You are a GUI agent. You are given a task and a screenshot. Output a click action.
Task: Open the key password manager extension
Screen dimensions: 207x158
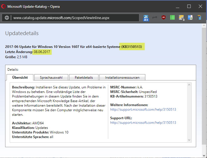[x=154, y=17]
